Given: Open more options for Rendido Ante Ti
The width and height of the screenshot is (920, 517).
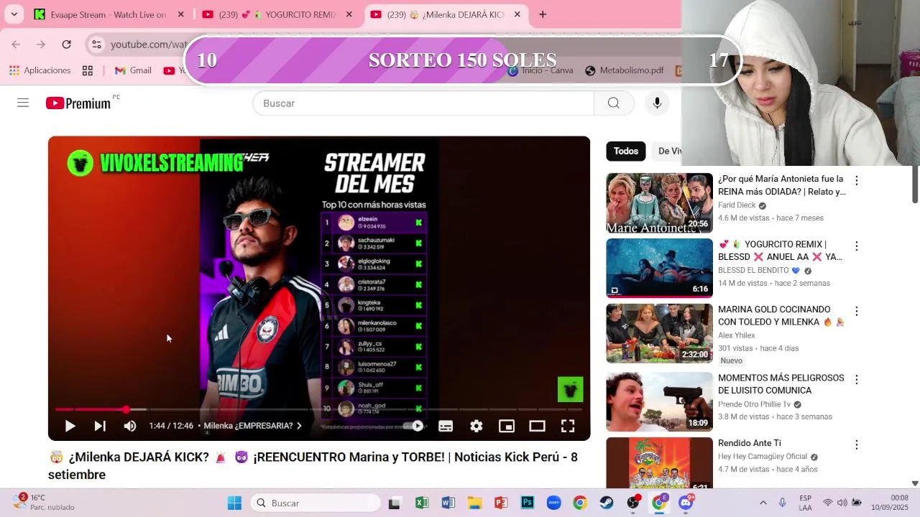Looking at the screenshot, I should point(856,445).
